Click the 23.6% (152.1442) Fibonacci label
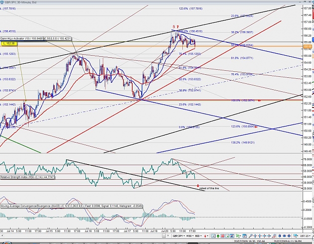Image resolution: width=314 pixels, height=244 pixels. coord(189,104)
